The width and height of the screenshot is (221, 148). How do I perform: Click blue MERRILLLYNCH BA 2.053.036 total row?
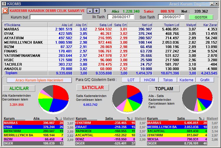(177, 127)
